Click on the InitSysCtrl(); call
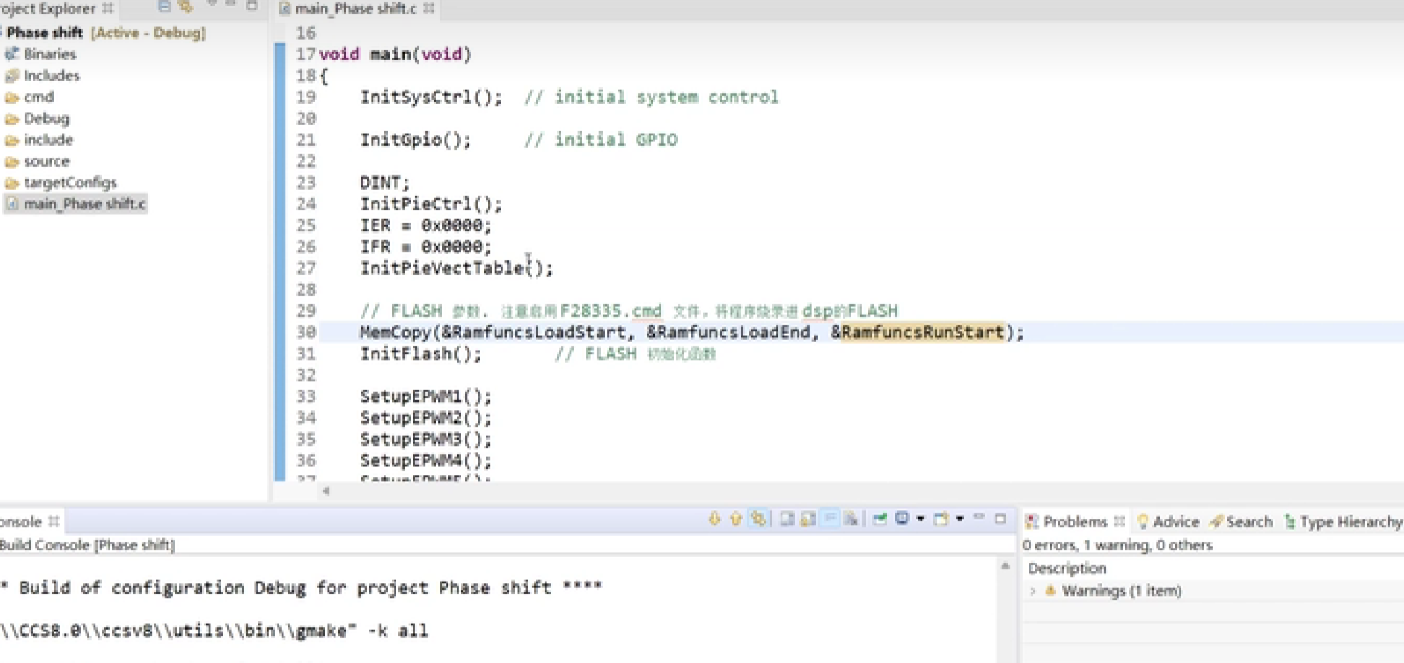Viewport: 1404px width, 663px height. tap(431, 97)
